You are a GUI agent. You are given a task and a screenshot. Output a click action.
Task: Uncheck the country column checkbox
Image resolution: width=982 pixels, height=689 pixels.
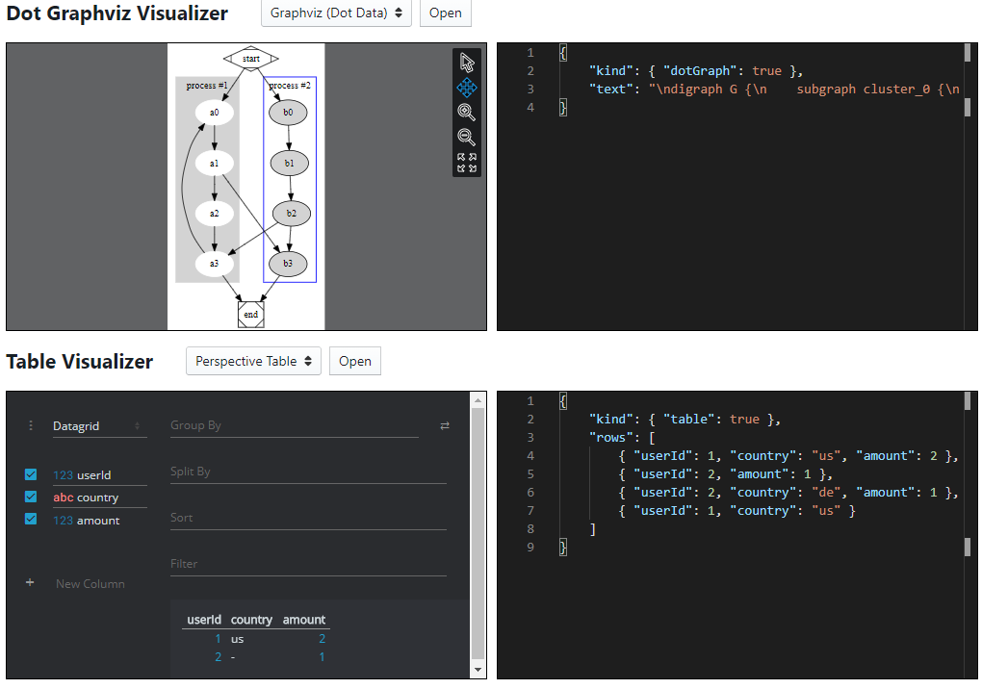tap(31, 497)
